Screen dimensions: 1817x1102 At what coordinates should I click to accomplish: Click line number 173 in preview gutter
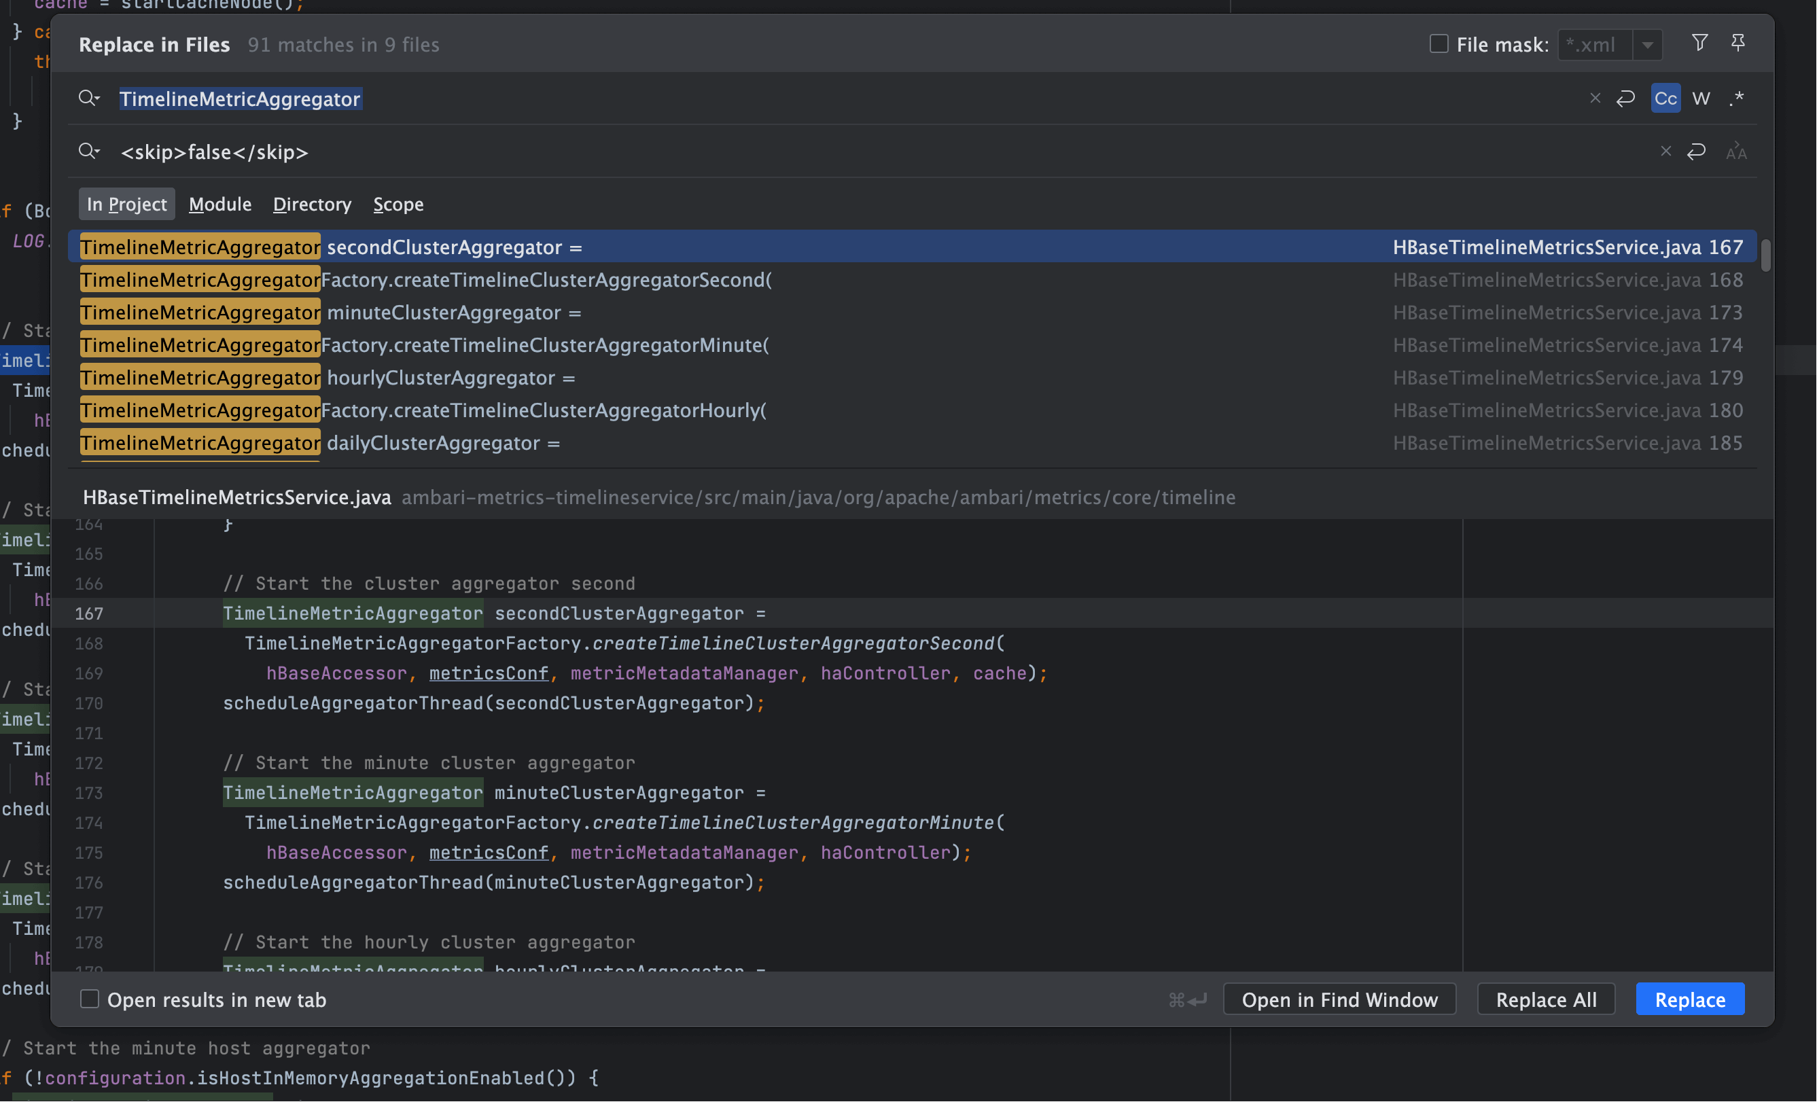[89, 793]
